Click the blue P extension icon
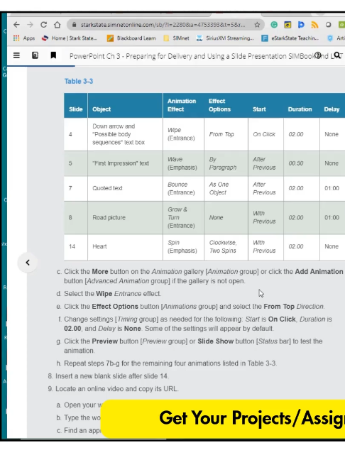345x460 pixels. 301,25
